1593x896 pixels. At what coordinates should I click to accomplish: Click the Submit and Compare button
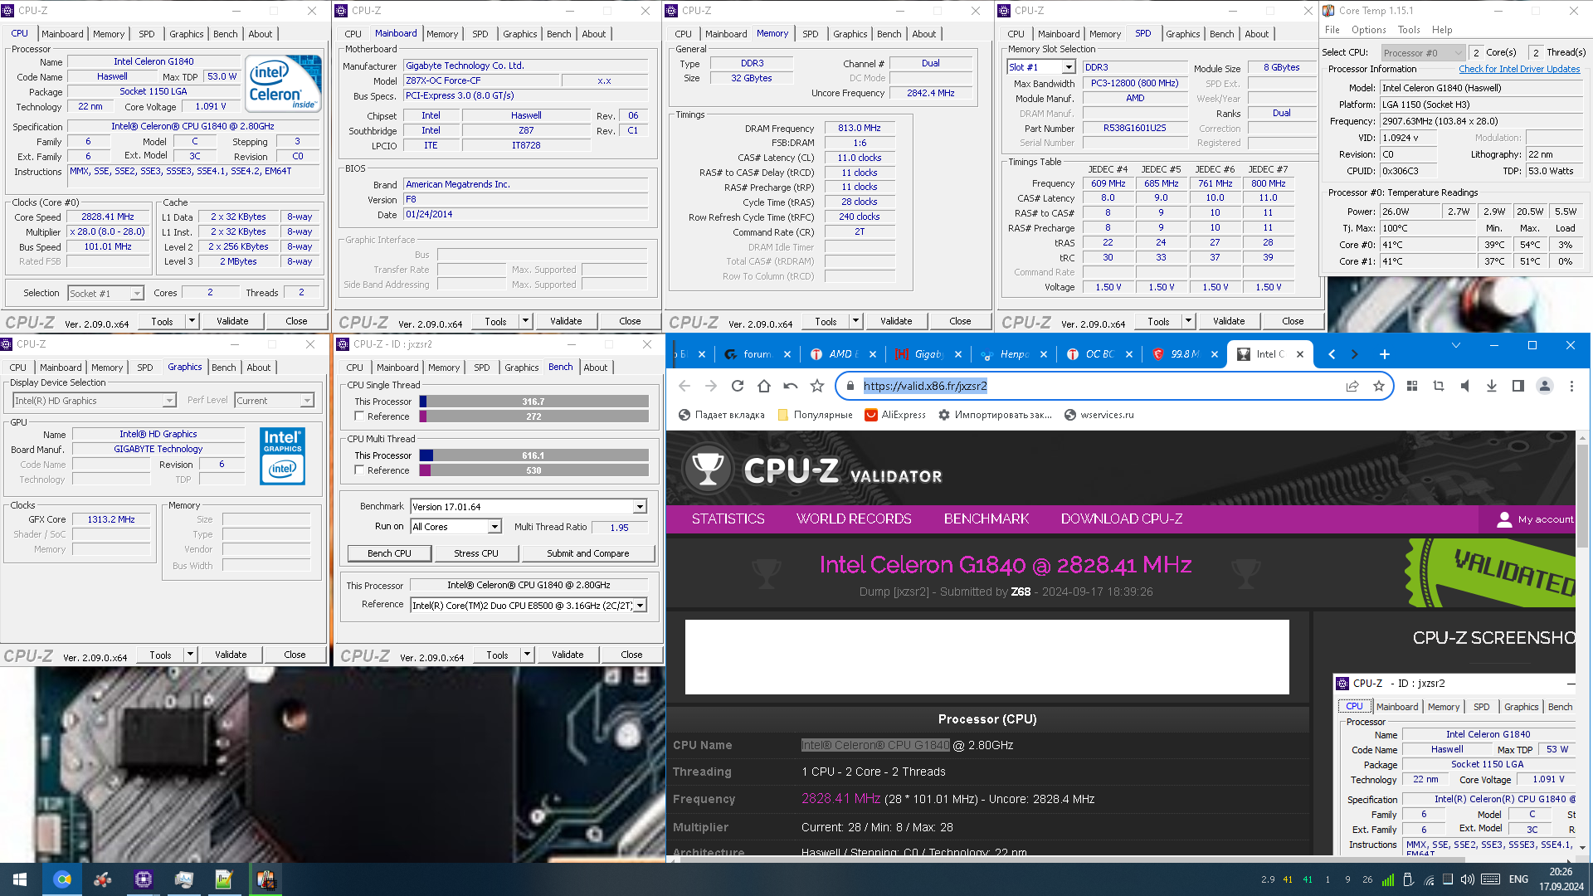coord(587,553)
